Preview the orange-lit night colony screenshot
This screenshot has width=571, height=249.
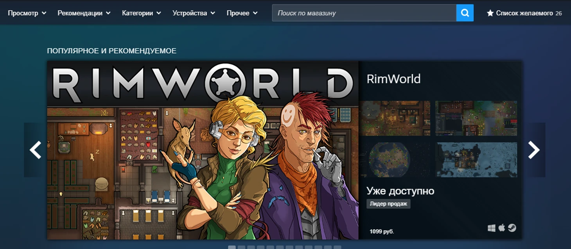(395, 118)
